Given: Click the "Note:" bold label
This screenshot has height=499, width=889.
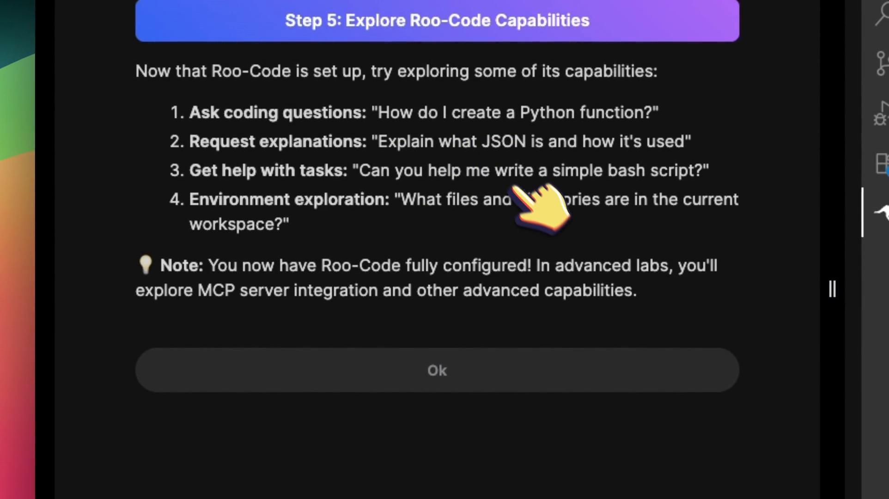Looking at the screenshot, I should click(x=182, y=266).
